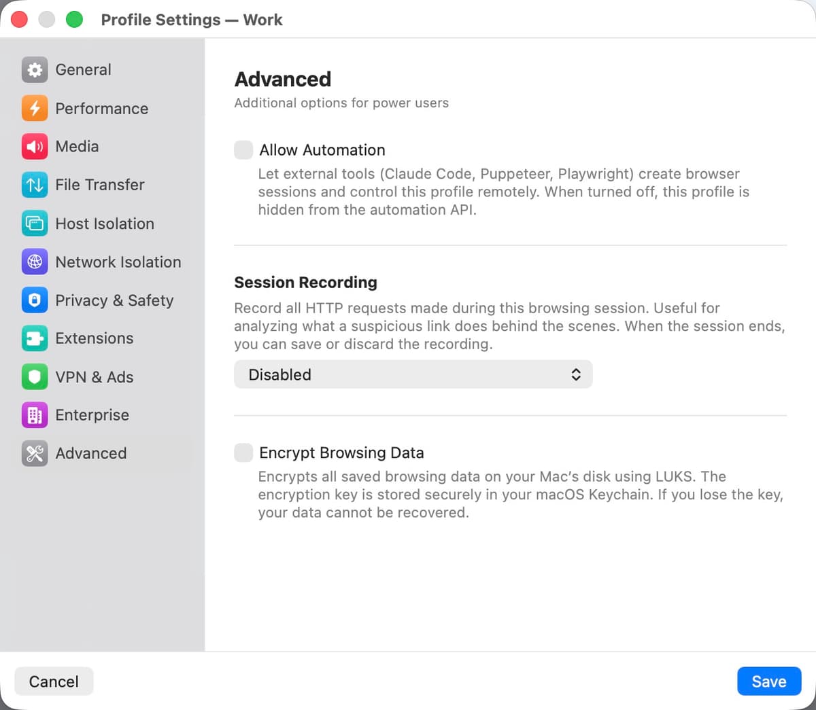Screen dimensions: 816x710
Task: Open File Transfer settings
Action: [103, 185]
